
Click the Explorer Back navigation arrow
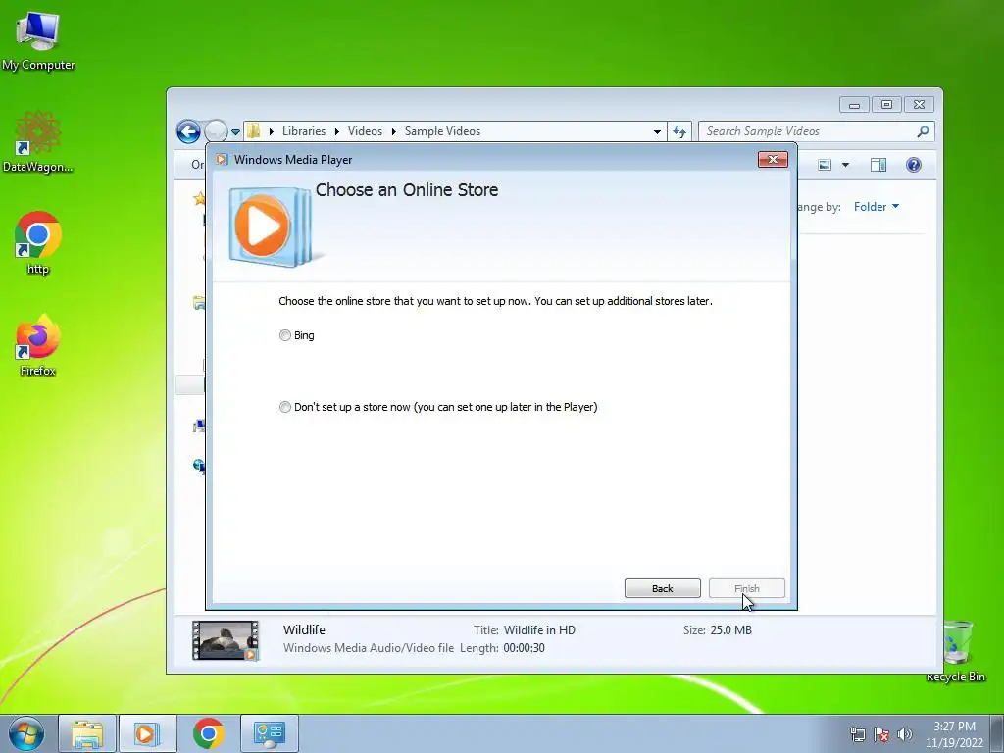coord(188,131)
